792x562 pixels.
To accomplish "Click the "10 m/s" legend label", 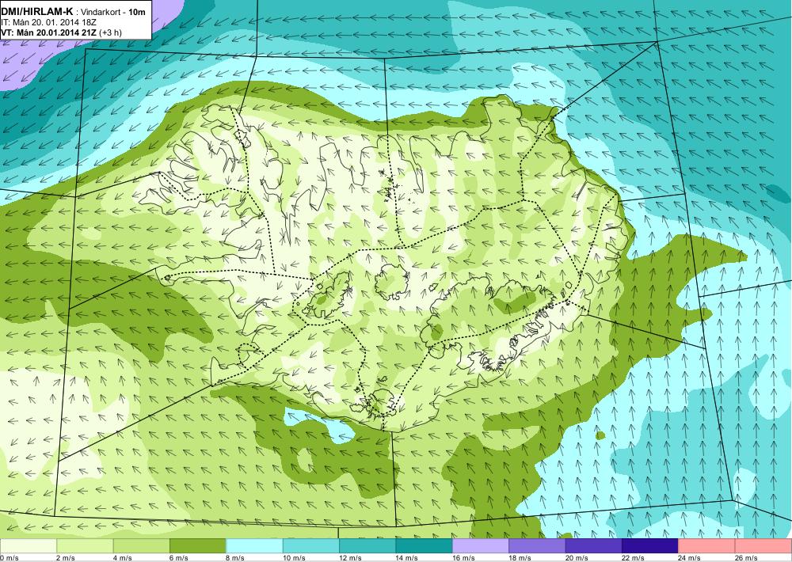I will (x=294, y=558).
